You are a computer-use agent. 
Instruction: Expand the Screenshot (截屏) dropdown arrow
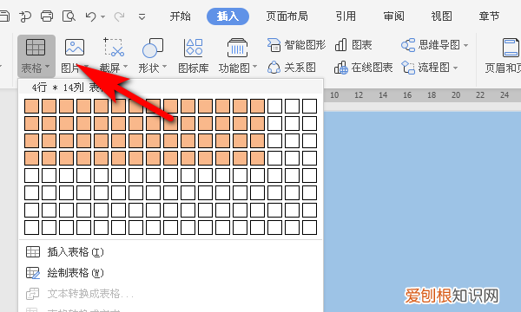126,67
